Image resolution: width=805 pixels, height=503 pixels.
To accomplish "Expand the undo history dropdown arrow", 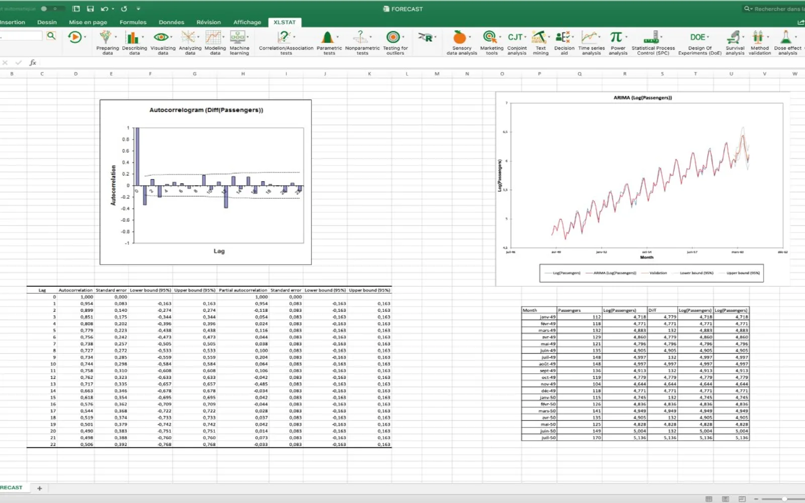I will (113, 9).
